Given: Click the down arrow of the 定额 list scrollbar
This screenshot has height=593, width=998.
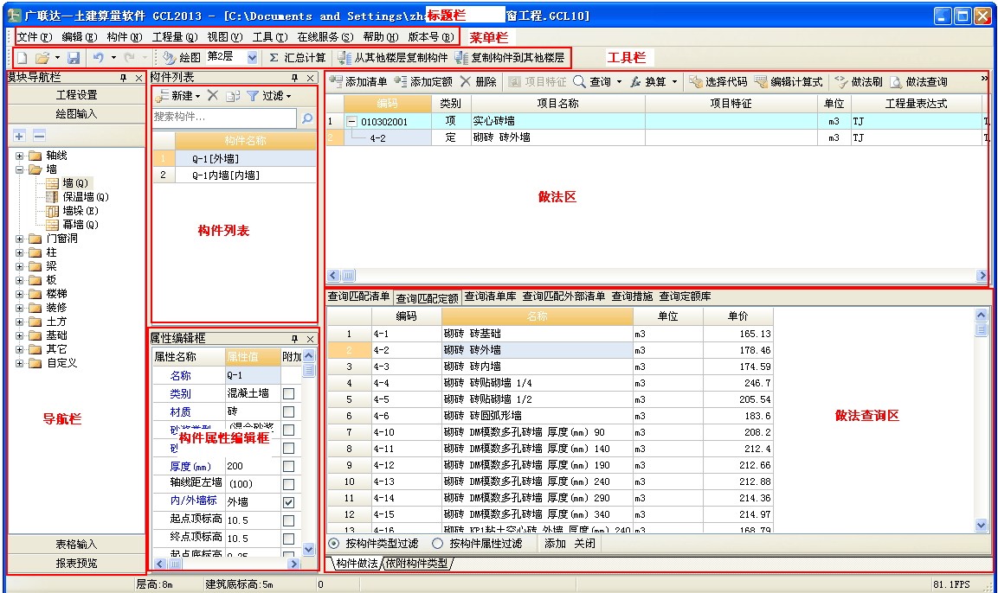Looking at the screenshot, I should [x=981, y=526].
